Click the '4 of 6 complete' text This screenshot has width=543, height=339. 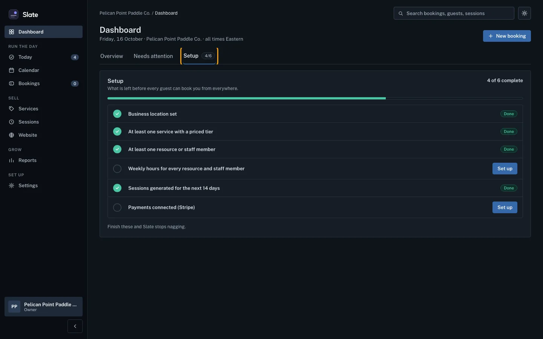click(505, 81)
